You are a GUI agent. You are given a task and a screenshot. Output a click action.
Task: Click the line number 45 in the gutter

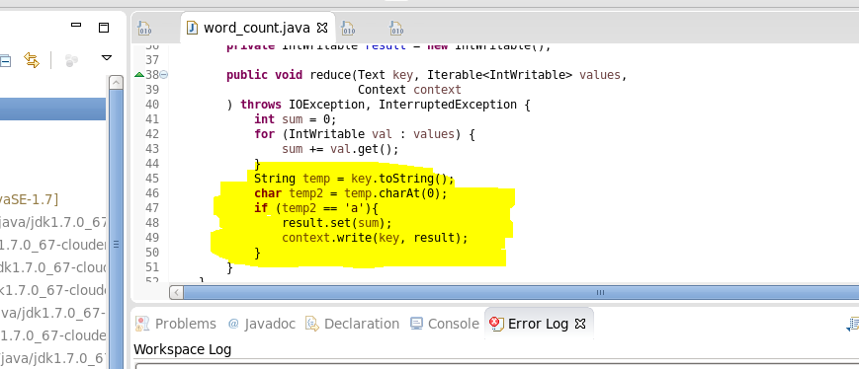(152, 179)
